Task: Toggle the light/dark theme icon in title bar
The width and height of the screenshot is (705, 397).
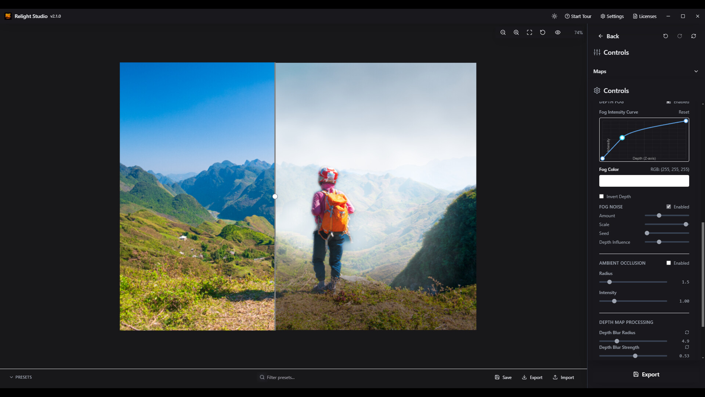Action: [x=554, y=16]
